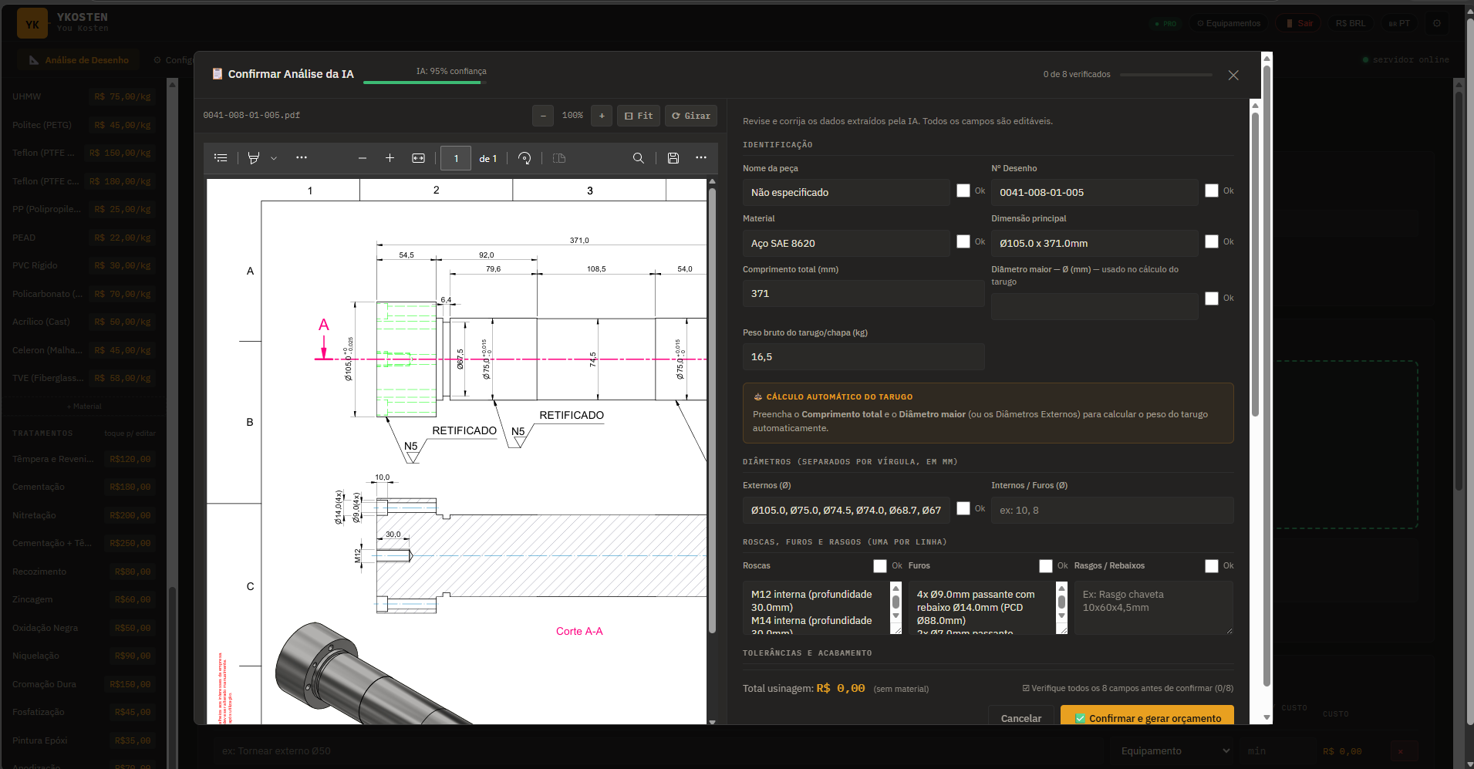The image size is (1474, 769).
Task: Check Ok for Furos
Action: coord(1046,565)
